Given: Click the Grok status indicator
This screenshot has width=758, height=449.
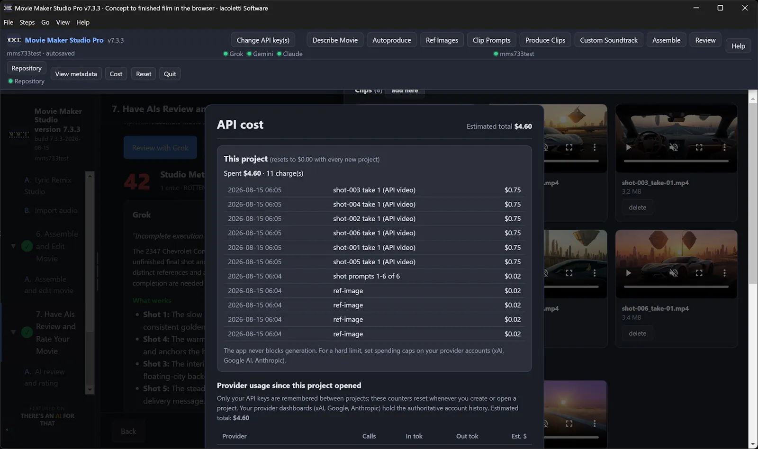Looking at the screenshot, I should coord(233,54).
